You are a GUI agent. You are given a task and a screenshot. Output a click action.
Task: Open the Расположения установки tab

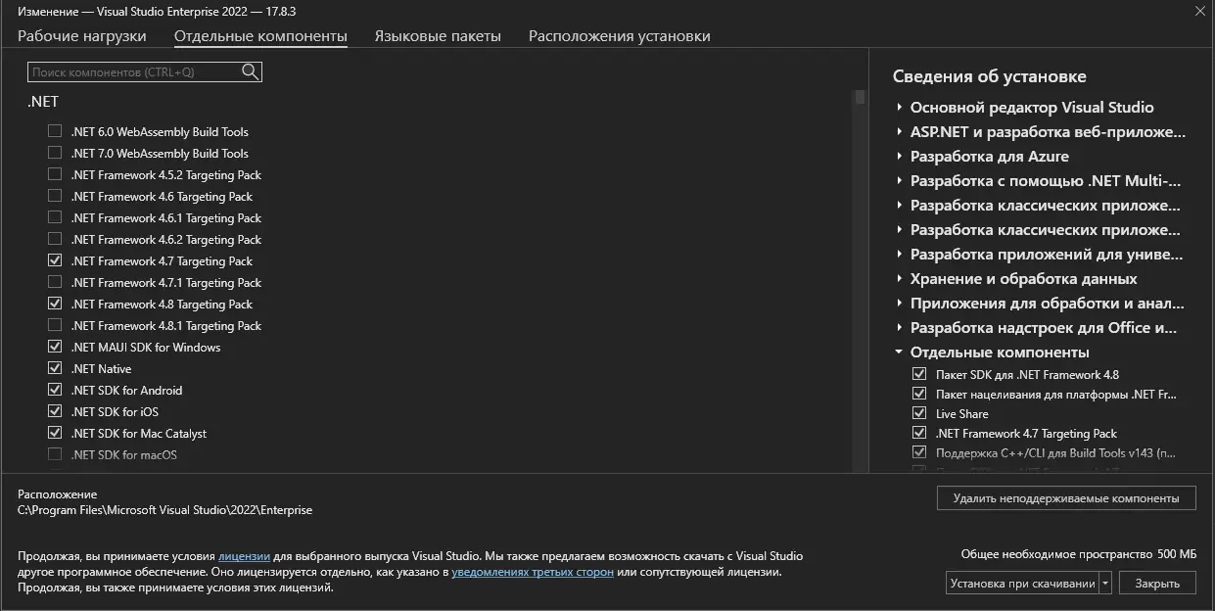coord(619,36)
